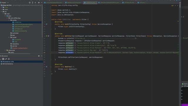Select the static folder under resources
This screenshot has width=188, height=106.
tap(12, 52)
